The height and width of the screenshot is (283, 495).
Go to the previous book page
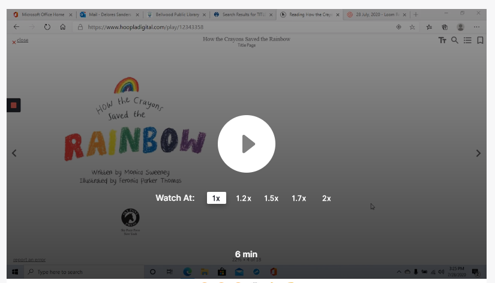tap(14, 153)
